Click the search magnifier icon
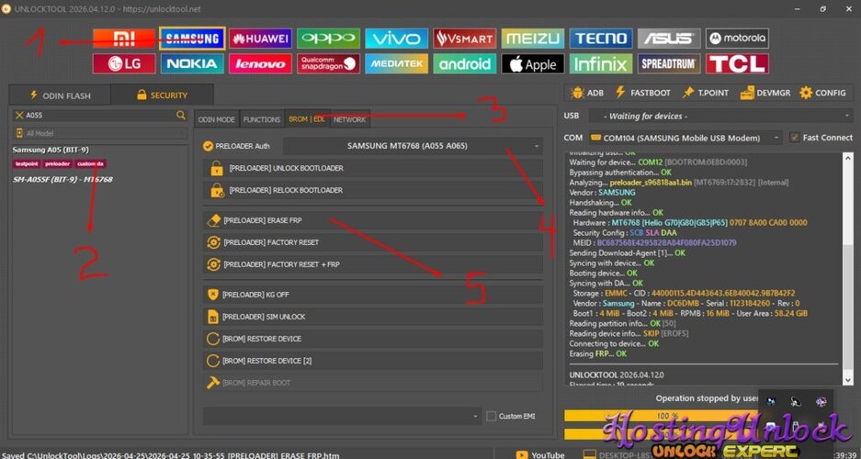The width and height of the screenshot is (861, 459). 181,115
